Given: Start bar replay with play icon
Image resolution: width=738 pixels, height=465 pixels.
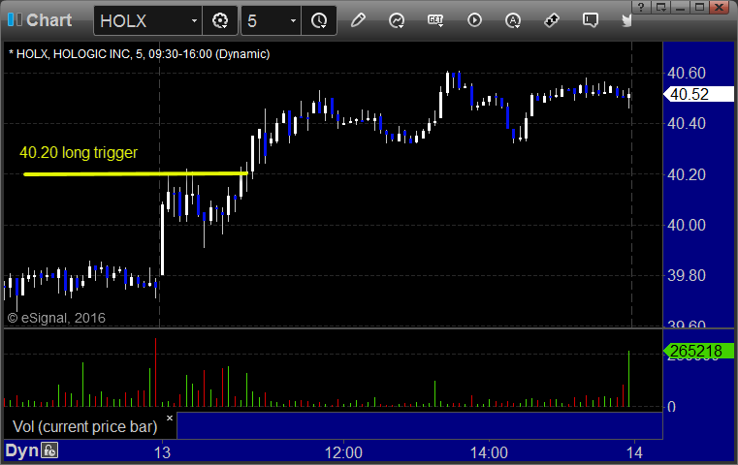Looking at the screenshot, I should click(x=474, y=20).
